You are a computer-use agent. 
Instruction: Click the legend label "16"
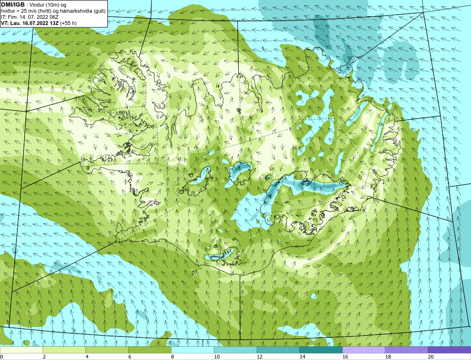[x=345, y=357]
